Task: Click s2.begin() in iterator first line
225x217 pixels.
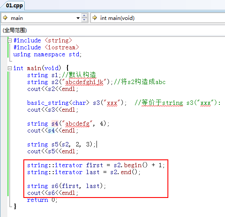Action: (131, 165)
